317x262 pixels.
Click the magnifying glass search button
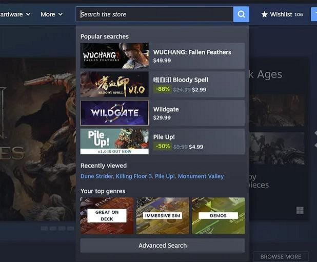coord(241,14)
